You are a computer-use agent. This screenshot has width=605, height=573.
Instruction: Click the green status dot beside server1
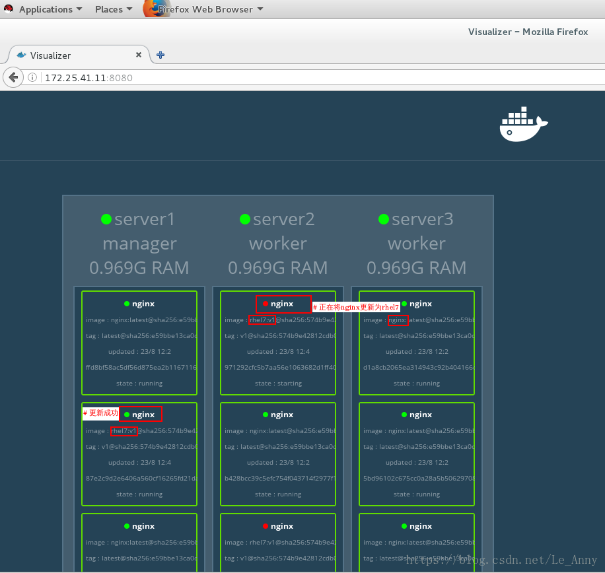[x=106, y=219]
